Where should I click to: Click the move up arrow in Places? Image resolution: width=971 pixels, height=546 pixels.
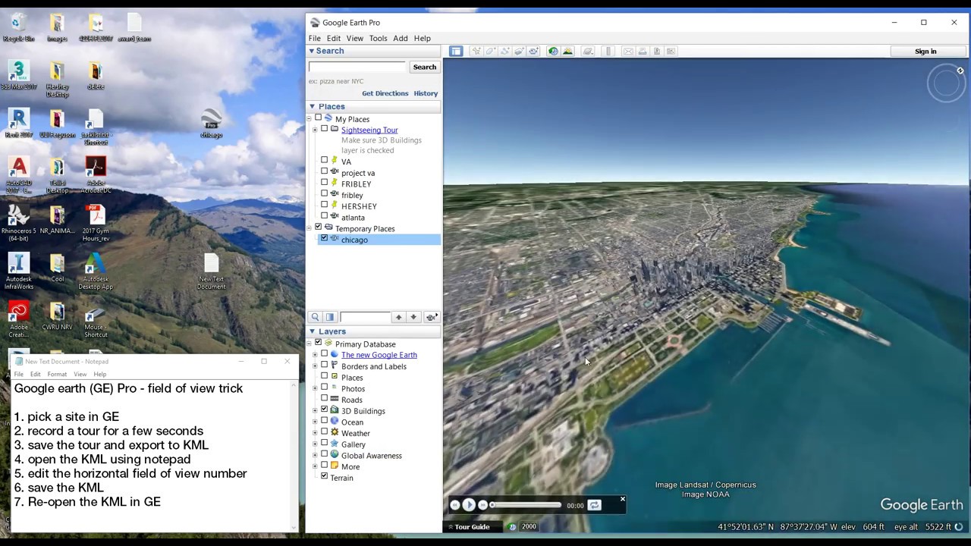pos(398,317)
